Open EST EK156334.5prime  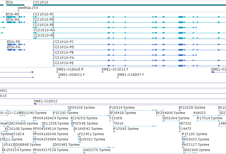point(16,150)
